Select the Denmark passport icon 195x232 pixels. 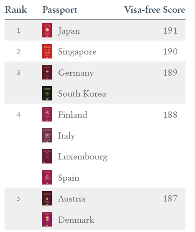point(47,219)
